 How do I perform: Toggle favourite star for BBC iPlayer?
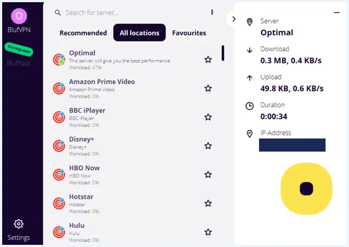coord(208,117)
